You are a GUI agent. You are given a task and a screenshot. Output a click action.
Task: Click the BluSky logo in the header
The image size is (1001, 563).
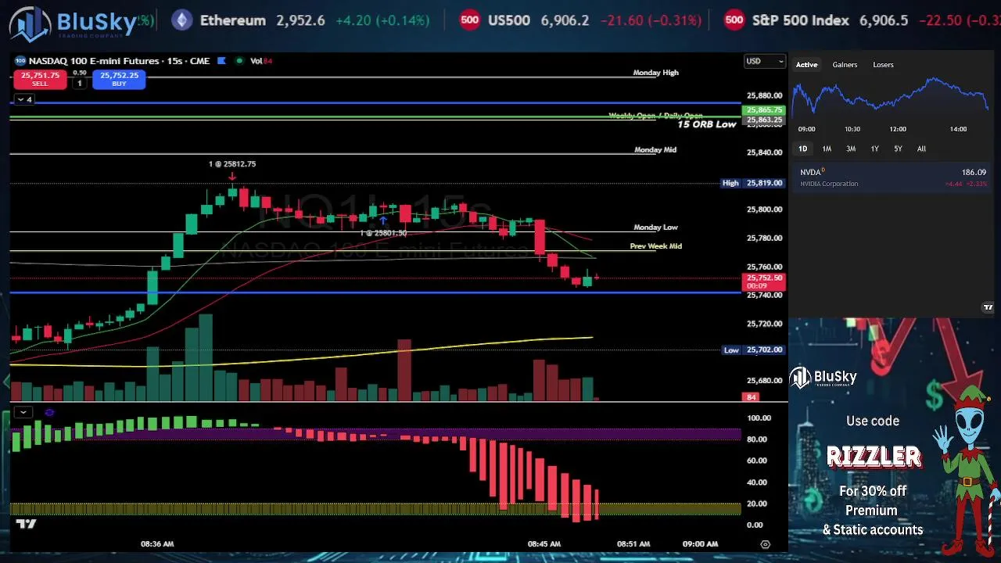pos(73,23)
